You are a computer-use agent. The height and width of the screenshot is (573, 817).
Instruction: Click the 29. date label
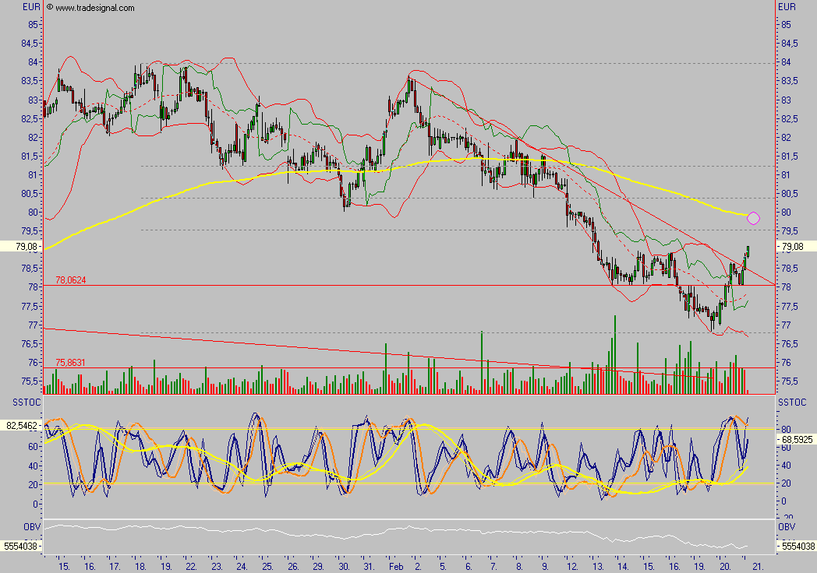[x=318, y=566]
